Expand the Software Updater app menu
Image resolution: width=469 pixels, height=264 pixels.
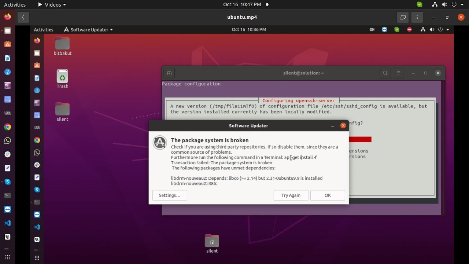tap(88, 30)
